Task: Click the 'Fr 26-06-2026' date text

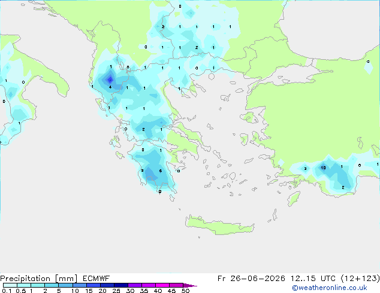Action: click(251, 279)
